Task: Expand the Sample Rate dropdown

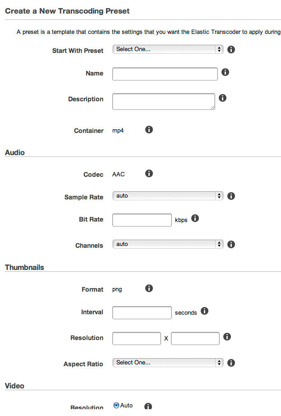Action: pyautogui.click(x=168, y=196)
